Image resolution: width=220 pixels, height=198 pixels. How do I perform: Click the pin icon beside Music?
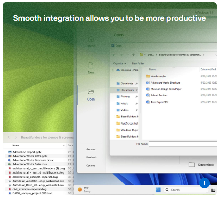pos(136,103)
